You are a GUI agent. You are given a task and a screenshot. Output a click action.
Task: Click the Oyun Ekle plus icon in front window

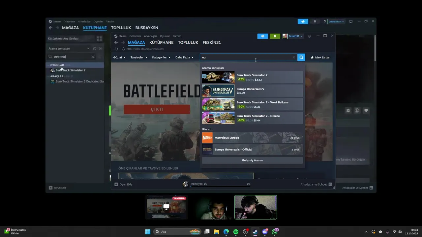pos(116,184)
